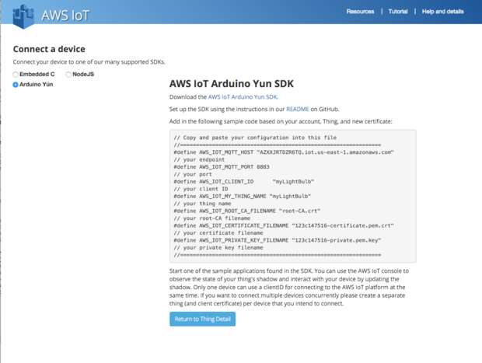Image resolution: width=482 pixels, height=363 pixels.
Task: Click the AWS IoT title text in header
Action: tap(65, 16)
